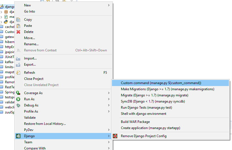Select the JUnitT project folder
This screenshot has width=232, height=150.
pos(7,57)
